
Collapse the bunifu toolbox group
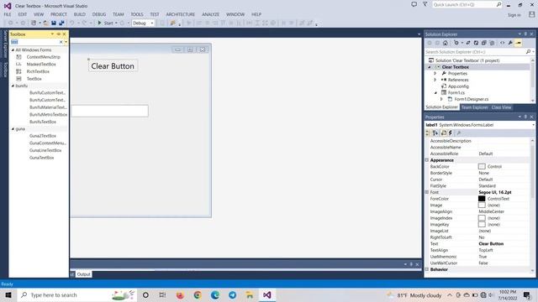[x=13, y=86]
